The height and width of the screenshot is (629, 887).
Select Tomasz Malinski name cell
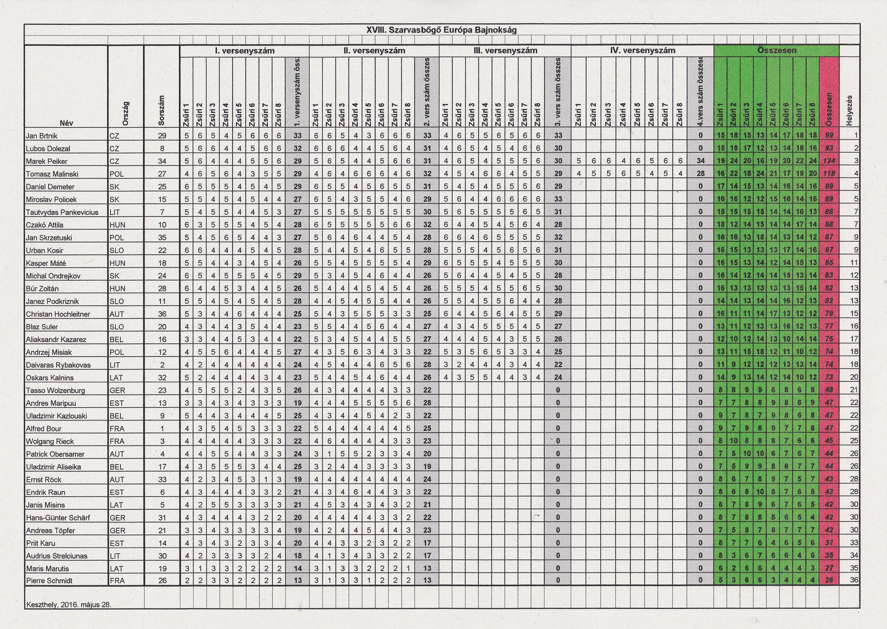tap(52, 174)
